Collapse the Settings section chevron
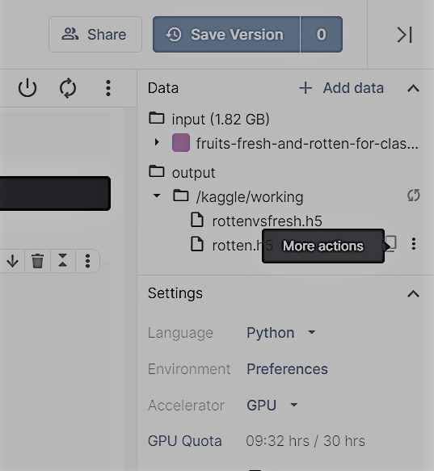434x471 pixels. coord(414,294)
